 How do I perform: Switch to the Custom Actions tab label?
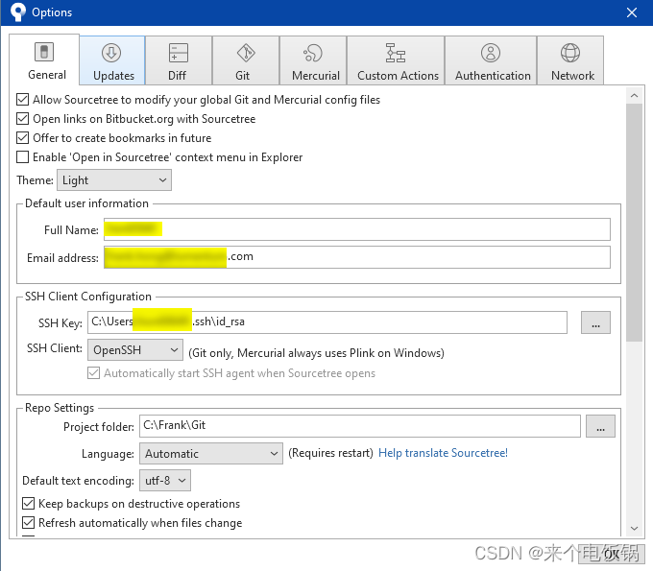pyautogui.click(x=398, y=76)
